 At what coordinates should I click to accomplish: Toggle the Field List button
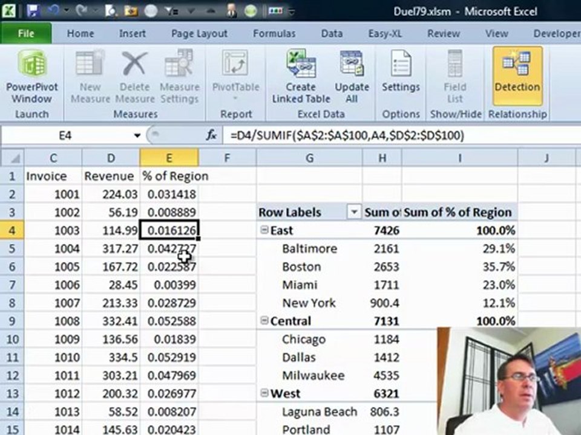[455, 77]
